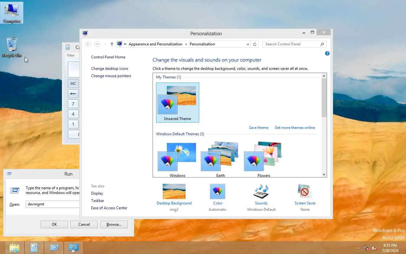Click Cancel in the Run dialog
This screenshot has width=406, height=254.
click(x=84, y=224)
